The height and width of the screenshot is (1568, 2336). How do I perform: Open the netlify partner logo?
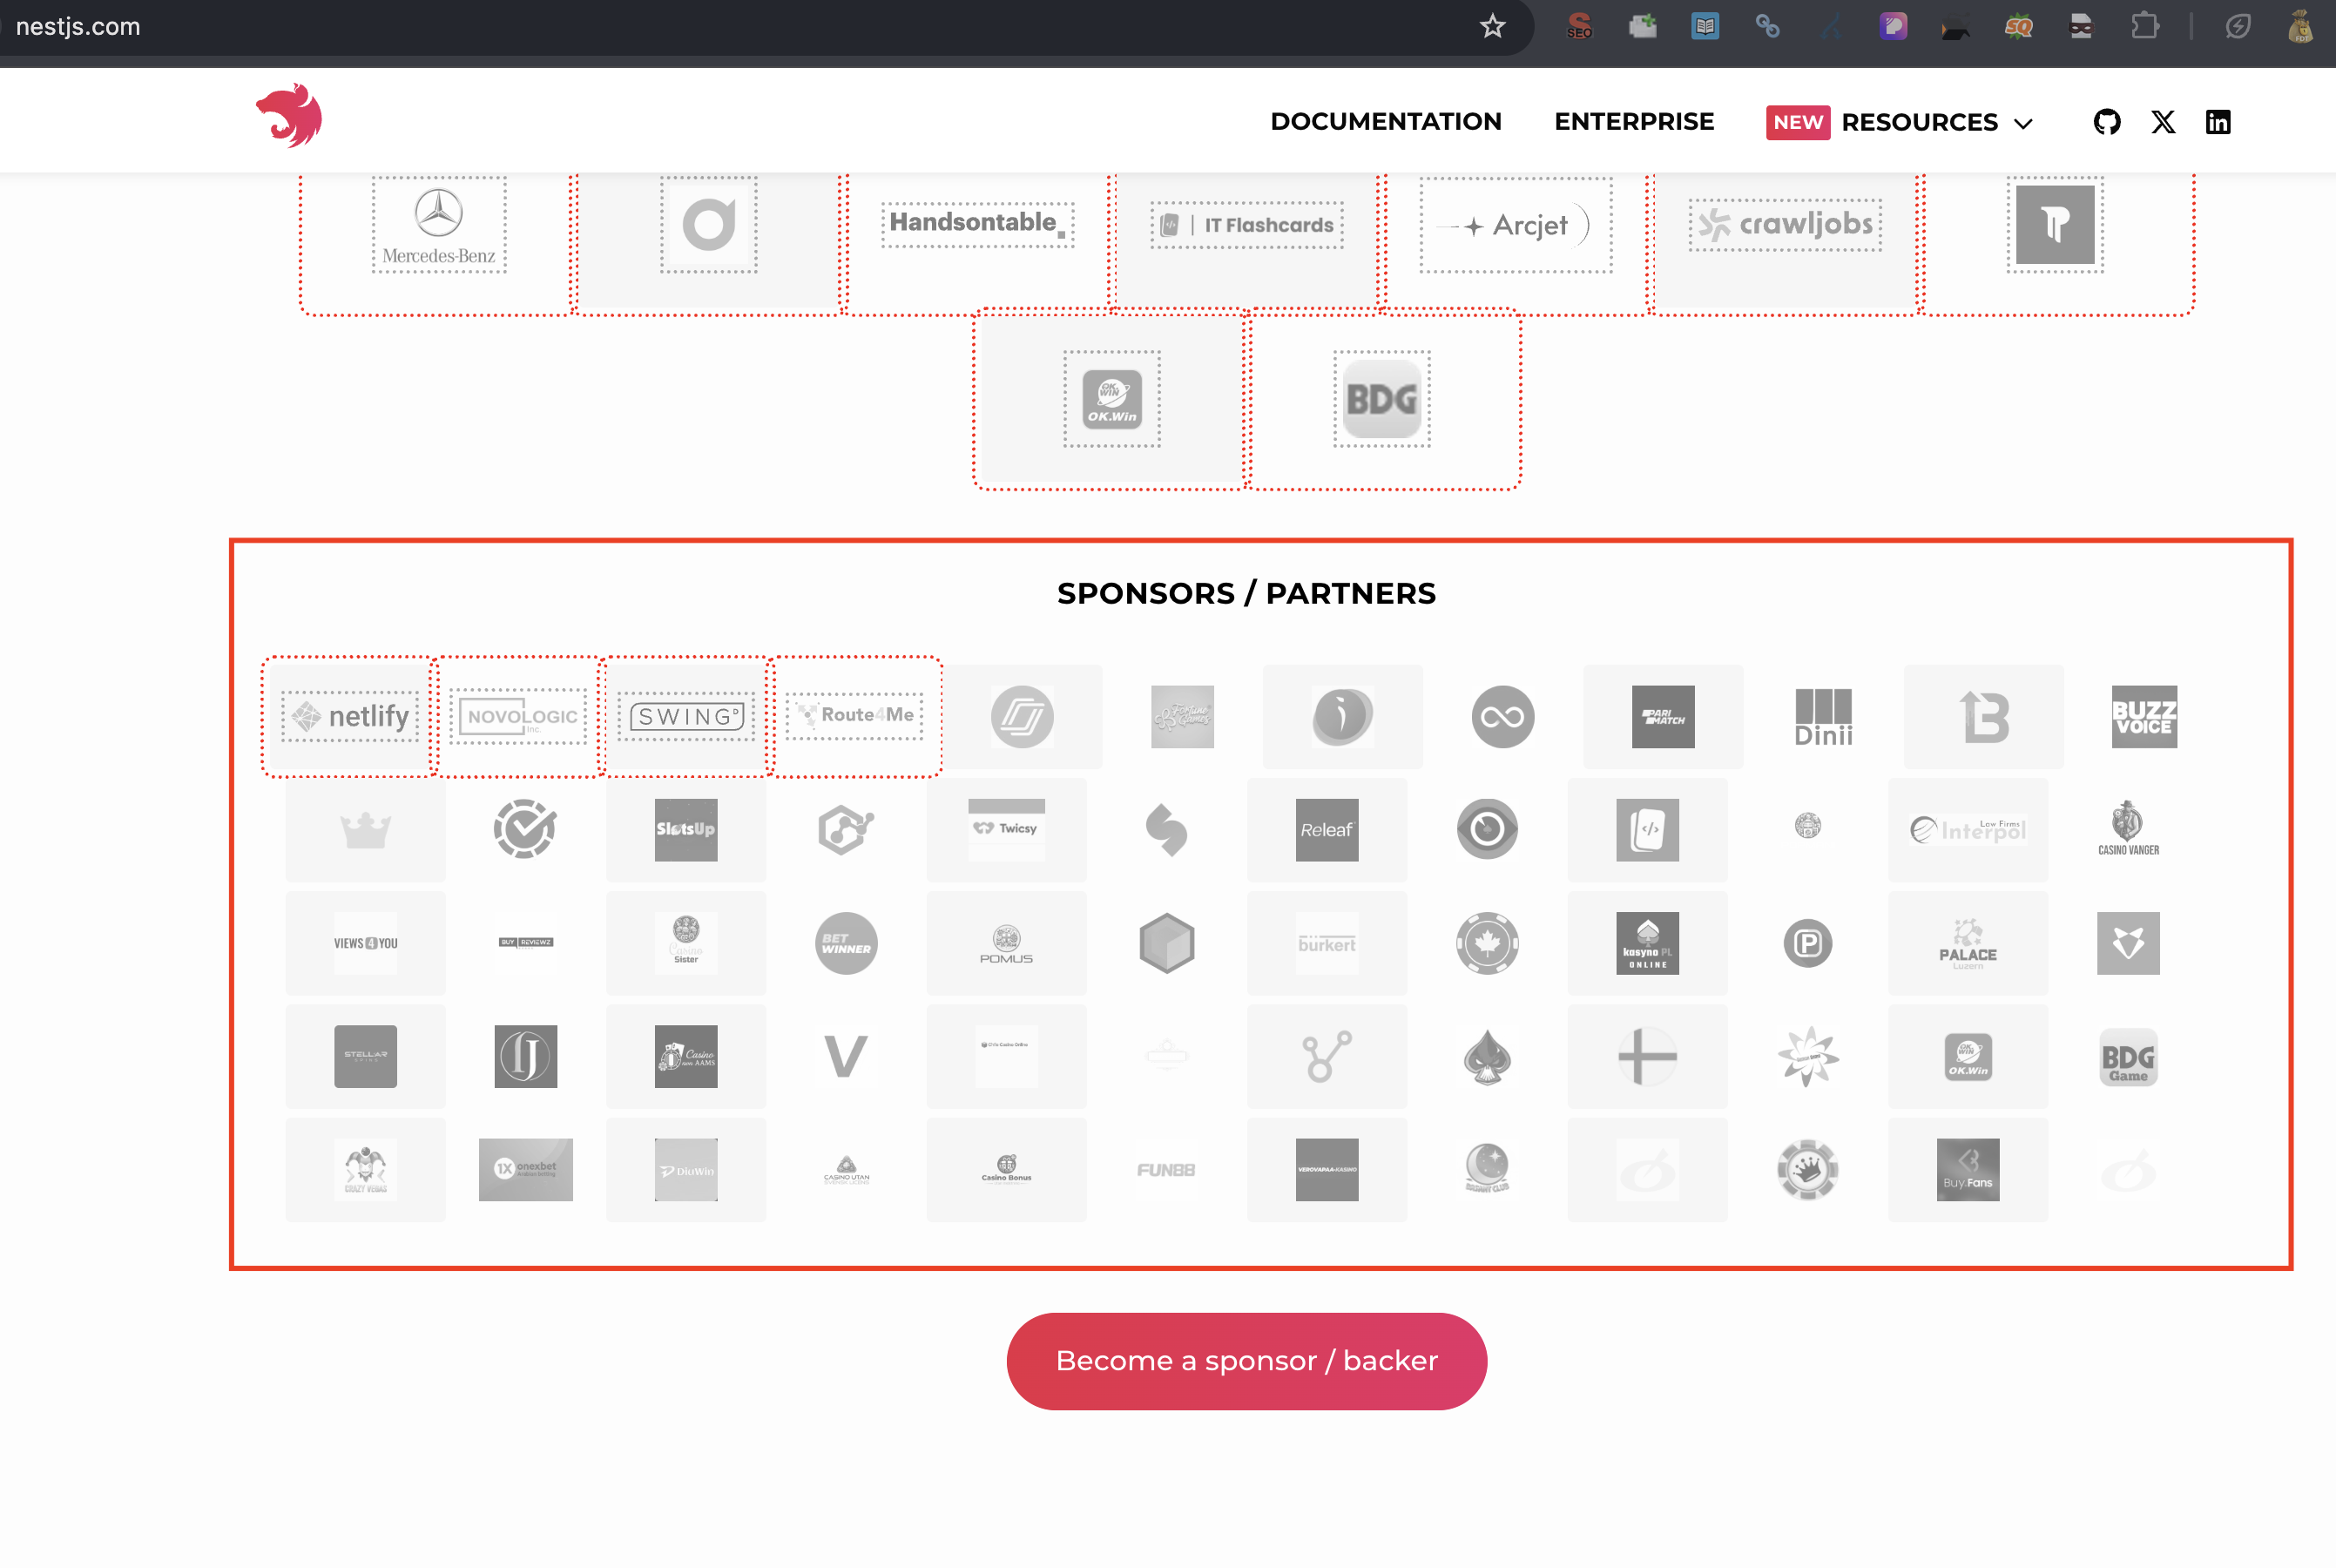coord(350,716)
